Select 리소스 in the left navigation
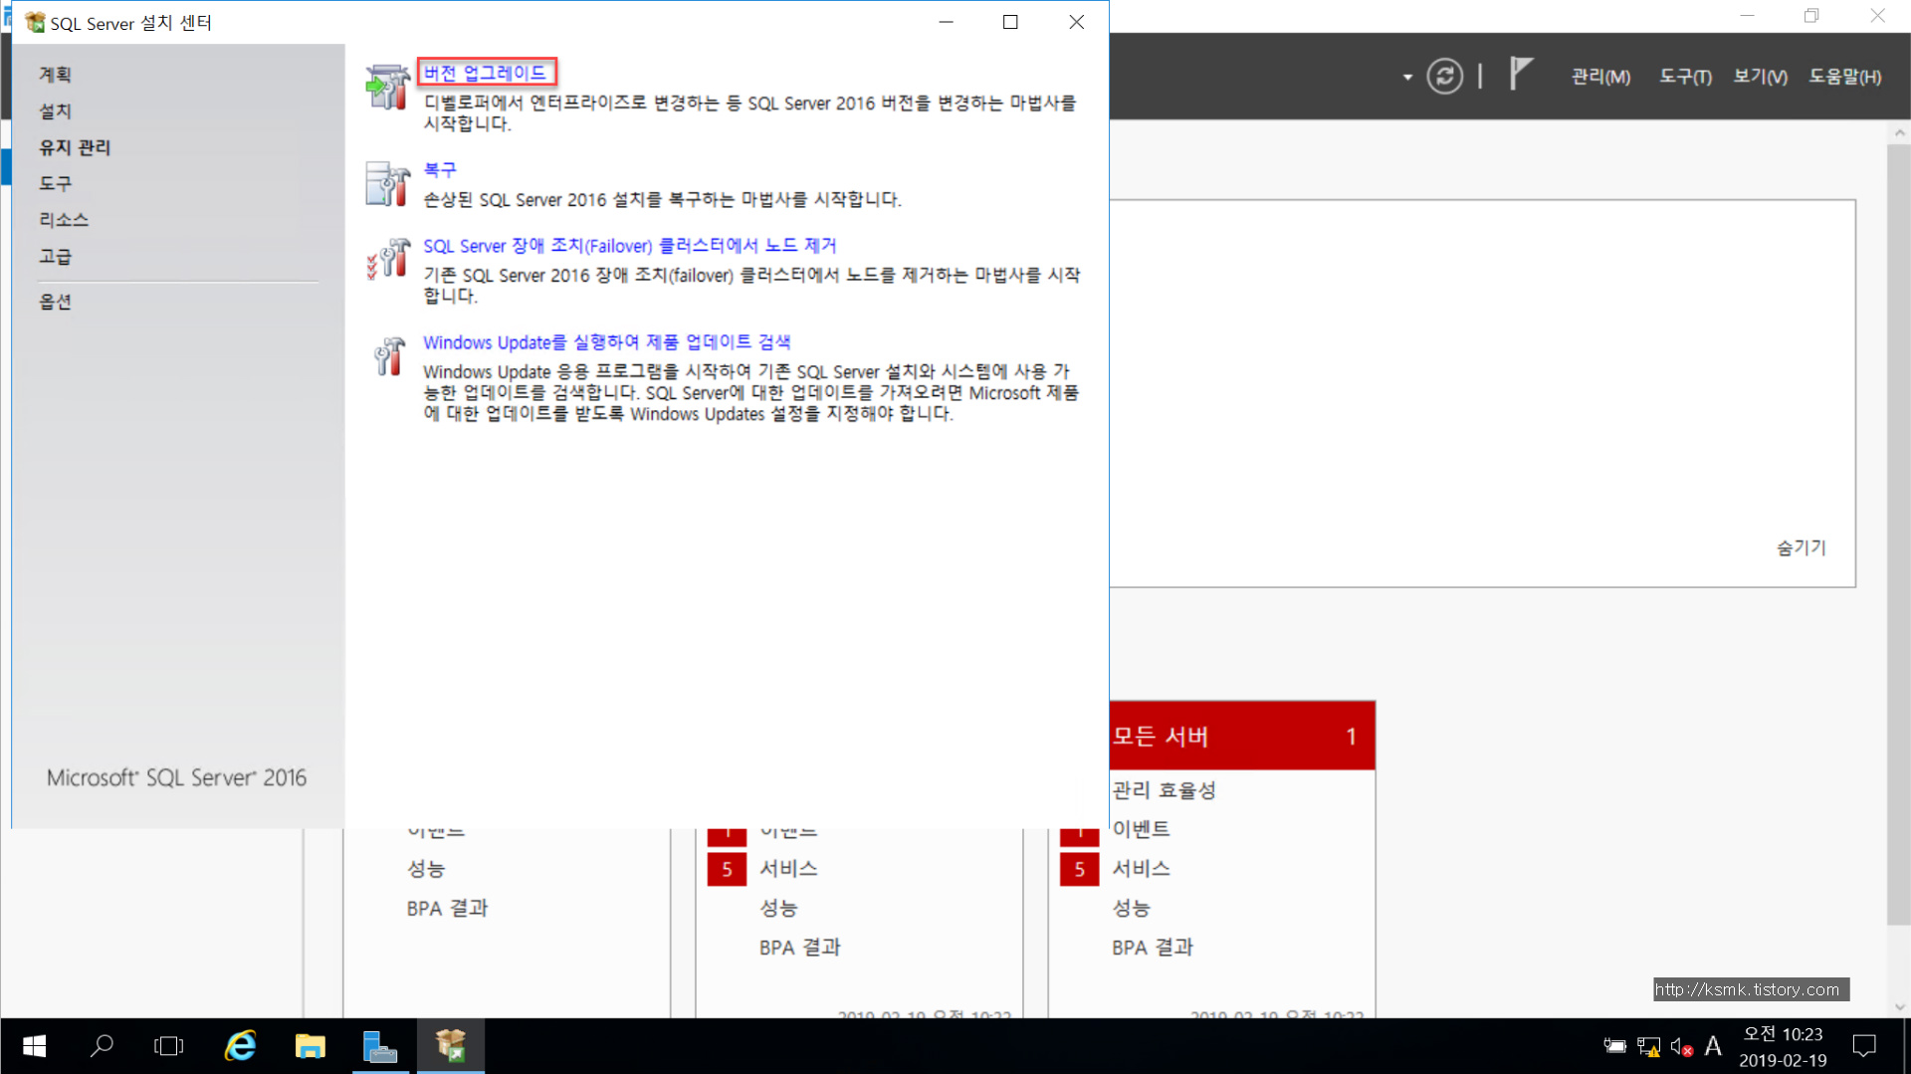 pyautogui.click(x=64, y=220)
